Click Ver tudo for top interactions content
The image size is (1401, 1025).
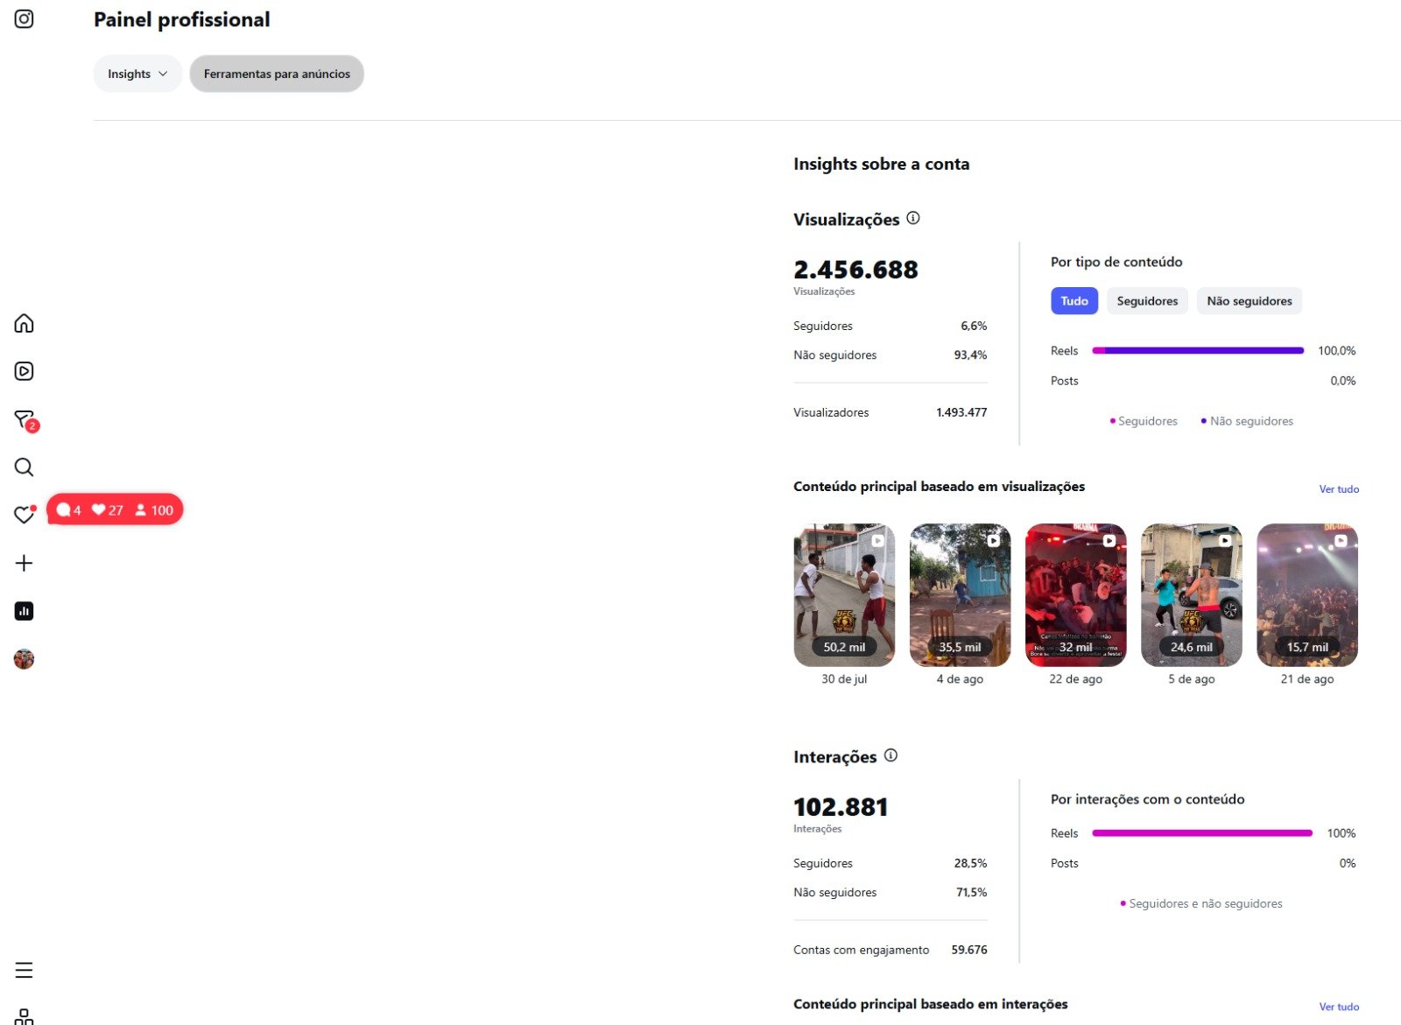pos(1339,1007)
